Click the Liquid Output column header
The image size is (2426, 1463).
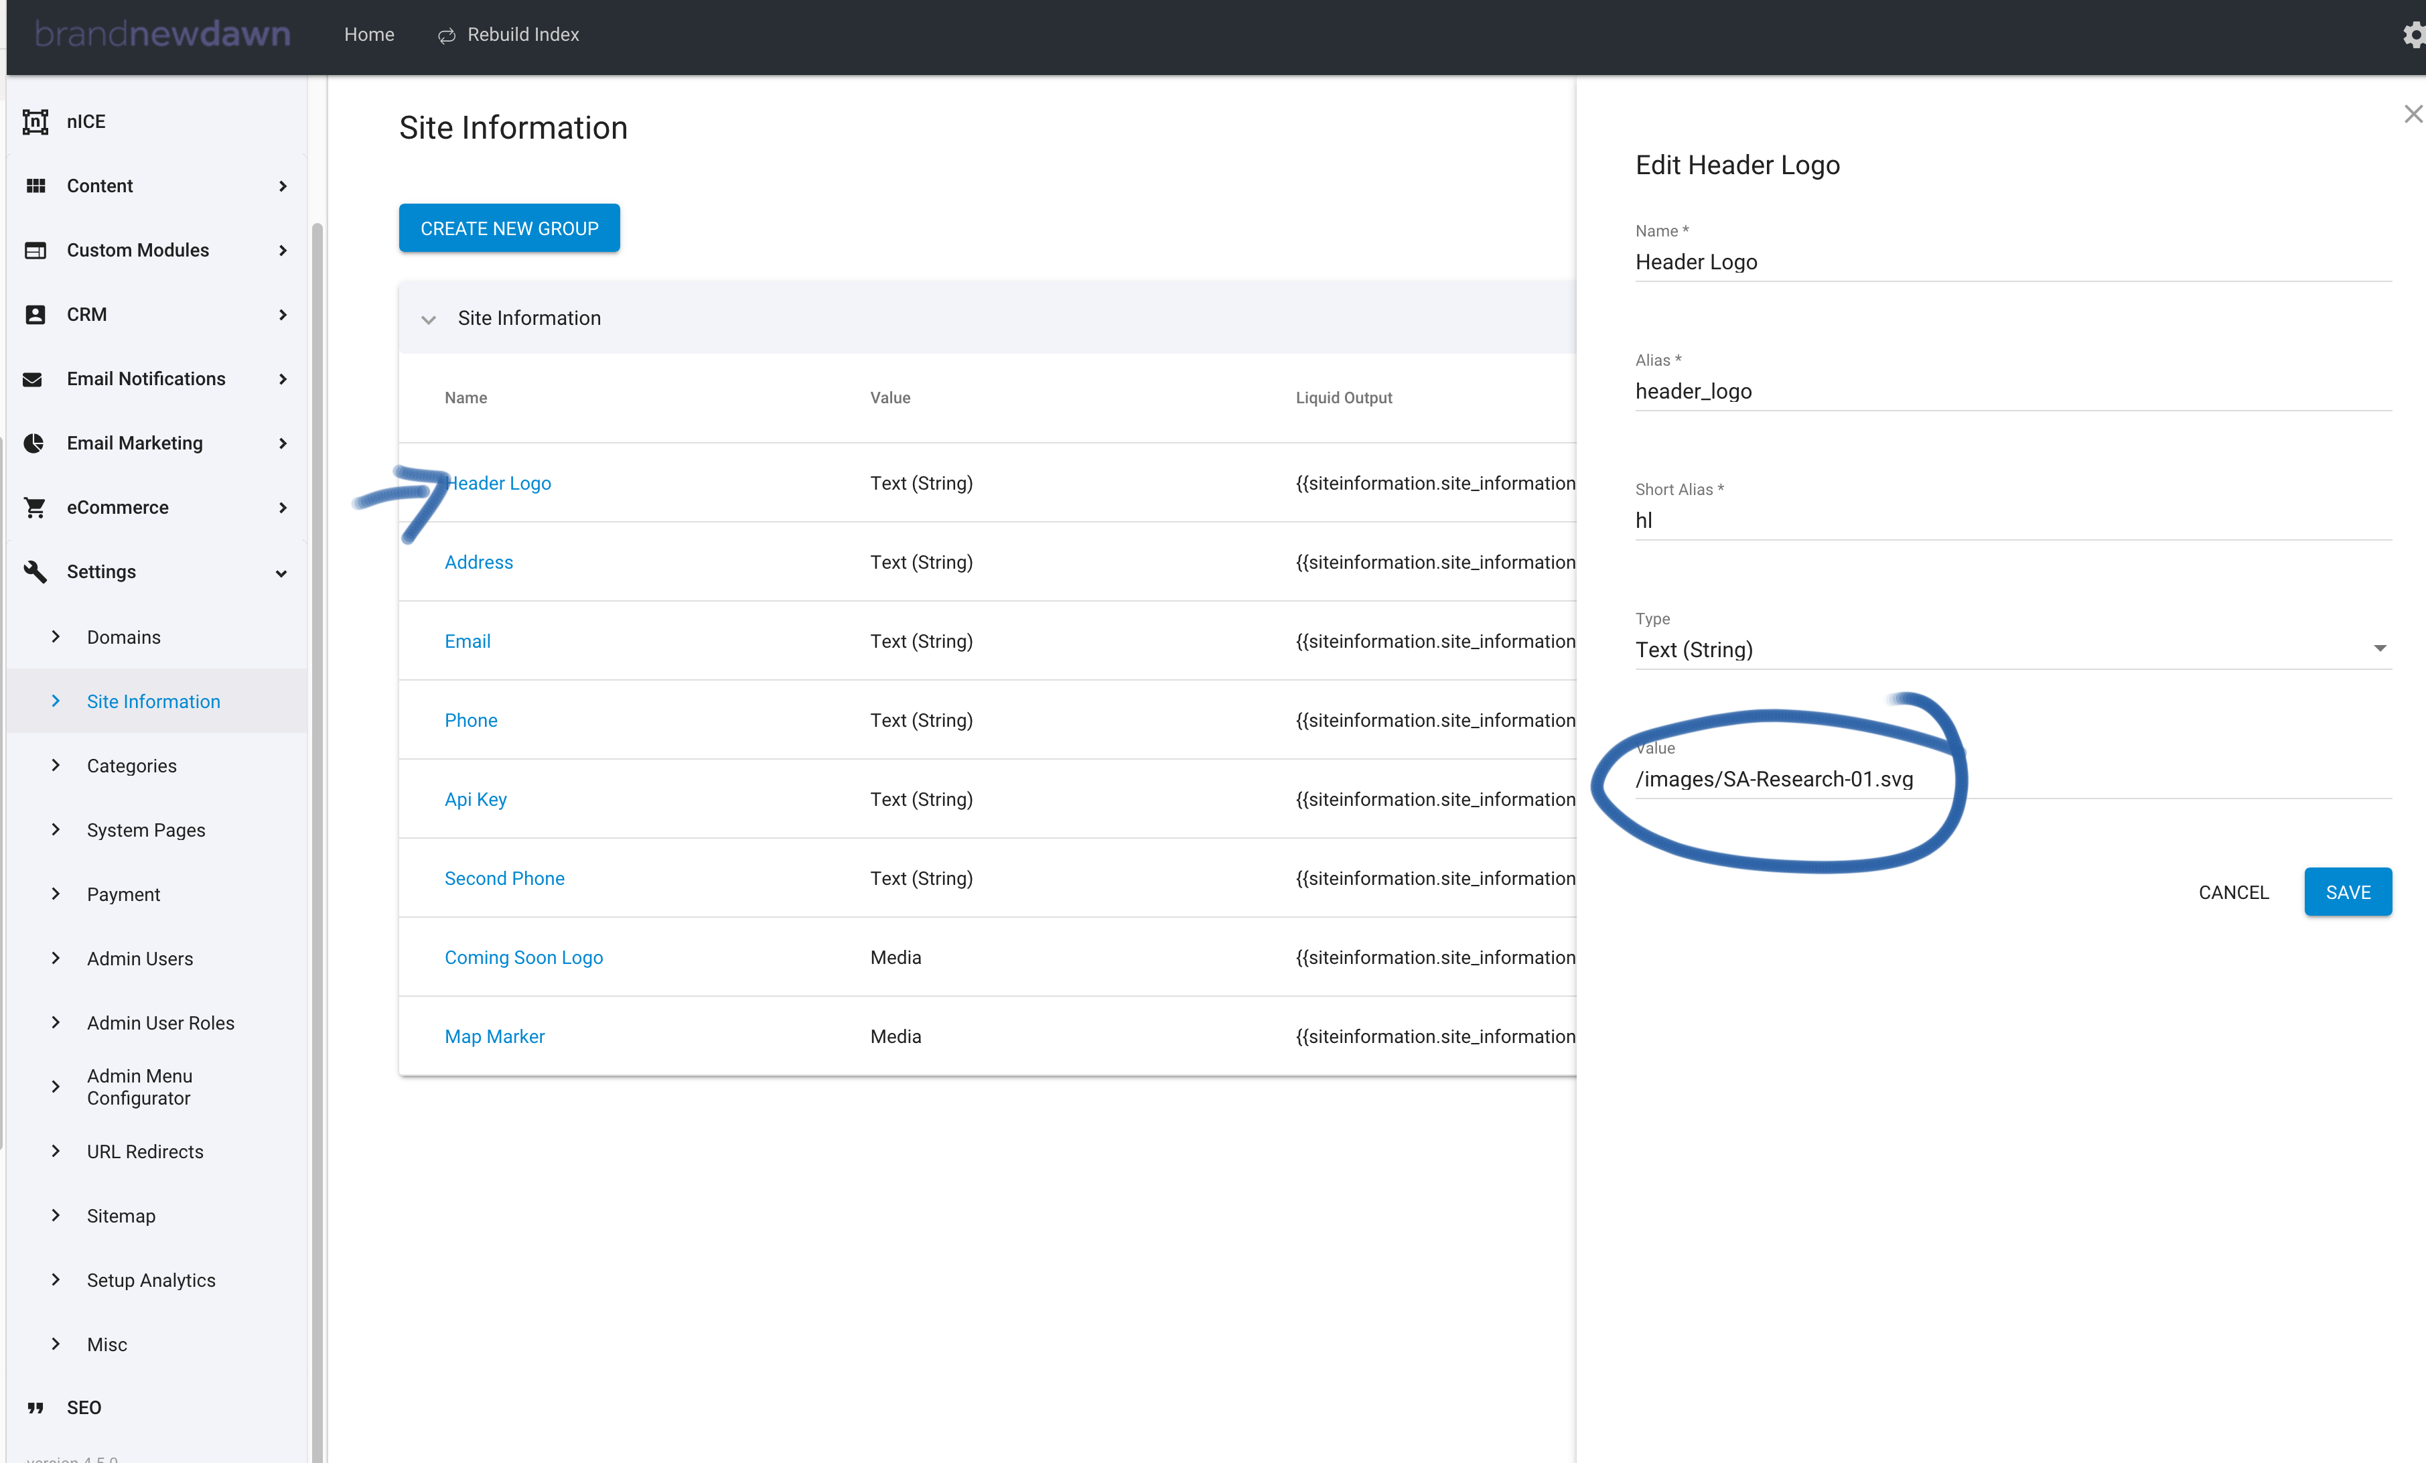coord(1343,398)
